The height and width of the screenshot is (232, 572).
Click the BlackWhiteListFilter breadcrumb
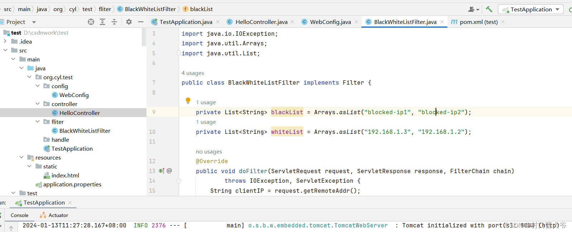click(x=146, y=9)
